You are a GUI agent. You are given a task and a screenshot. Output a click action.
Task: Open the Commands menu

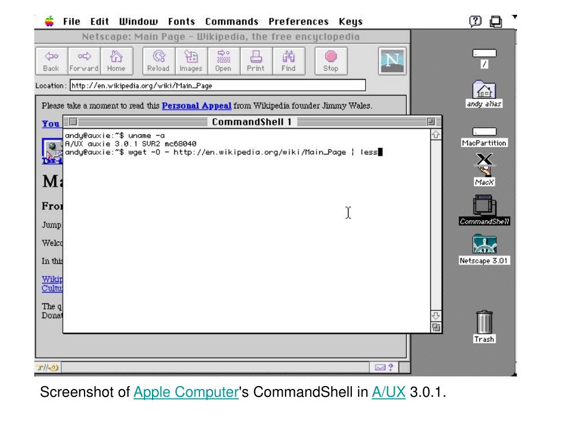pyautogui.click(x=232, y=22)
